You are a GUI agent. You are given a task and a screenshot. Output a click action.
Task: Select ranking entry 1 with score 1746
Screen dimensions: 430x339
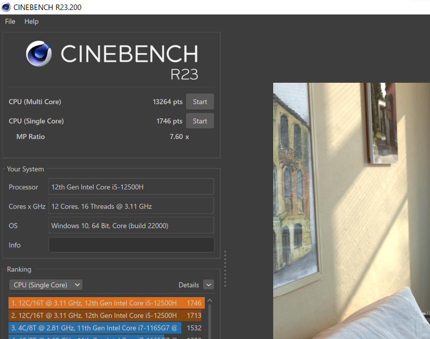tap(107, 303)
